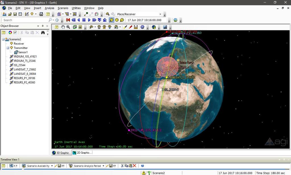Click the measure ruler tool in 3D toolbar
Image resolution: width=291 pixels, height=175 pixels.
(x=136, y=27)
